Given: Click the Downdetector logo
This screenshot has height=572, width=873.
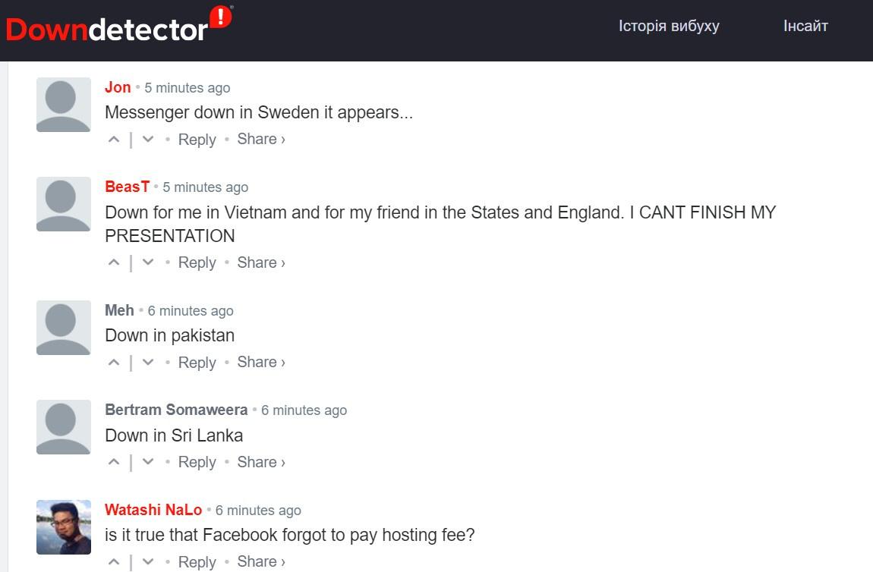Looking at the screenshot, I should (119, 25).
